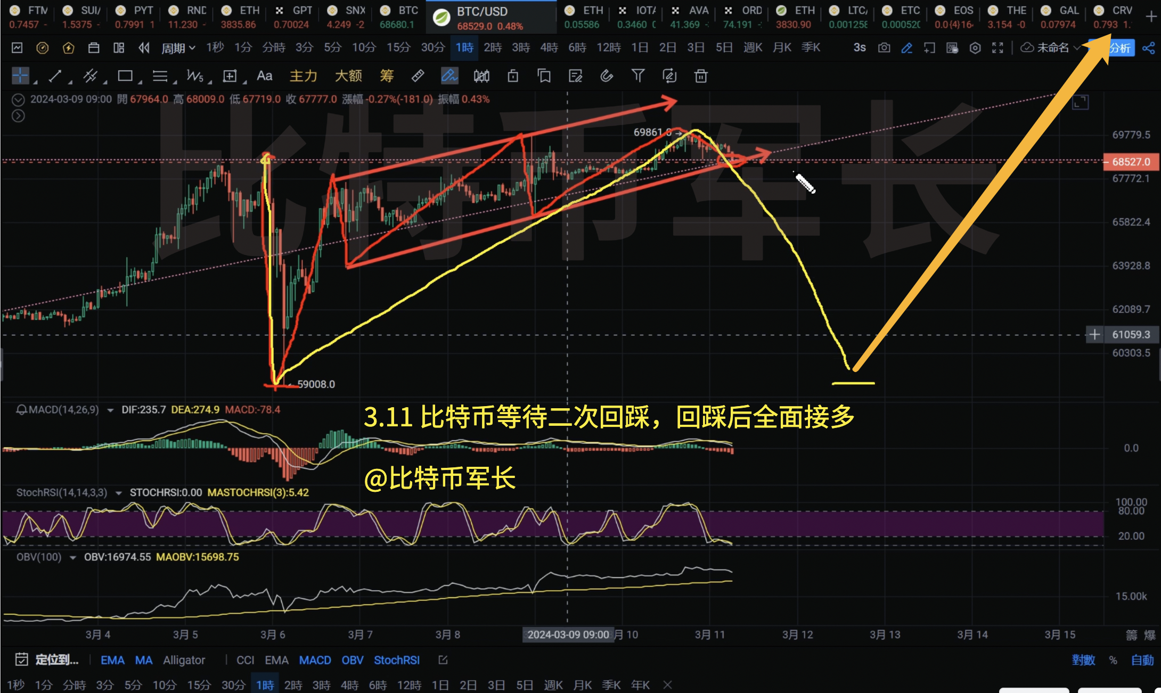1161x693 pixels.
Task: Click the 68527.0 current price label
Action: 1131,162
